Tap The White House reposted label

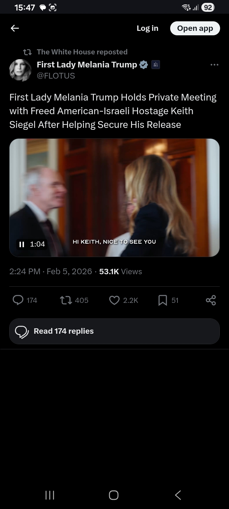pos(82,52)
